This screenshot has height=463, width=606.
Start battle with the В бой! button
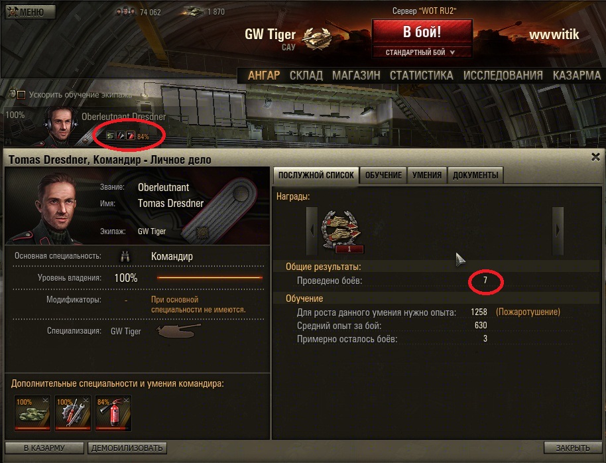click(x=422, y=33)
